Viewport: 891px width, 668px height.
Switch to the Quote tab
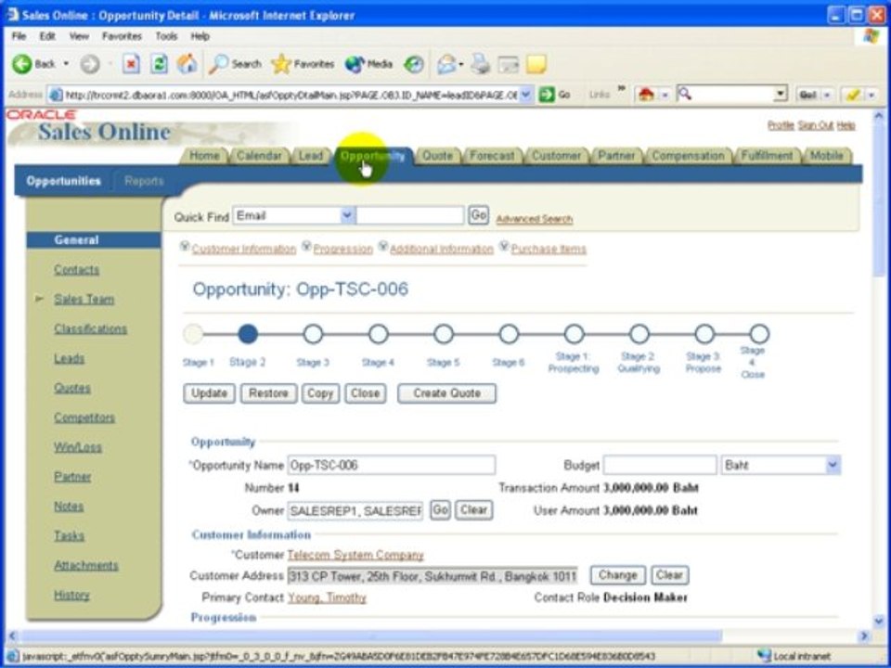pos(437,156)
